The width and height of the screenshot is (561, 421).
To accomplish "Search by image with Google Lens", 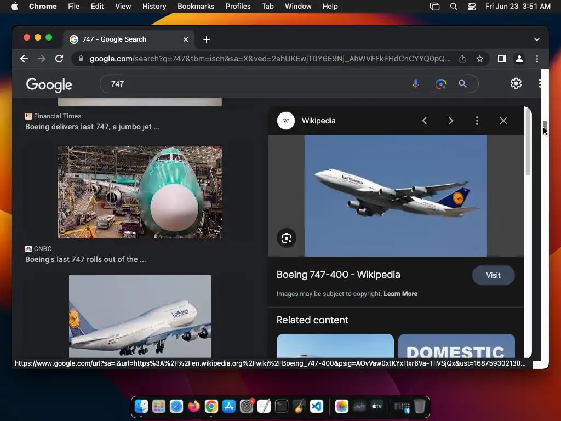I will (x=441, y=84).
